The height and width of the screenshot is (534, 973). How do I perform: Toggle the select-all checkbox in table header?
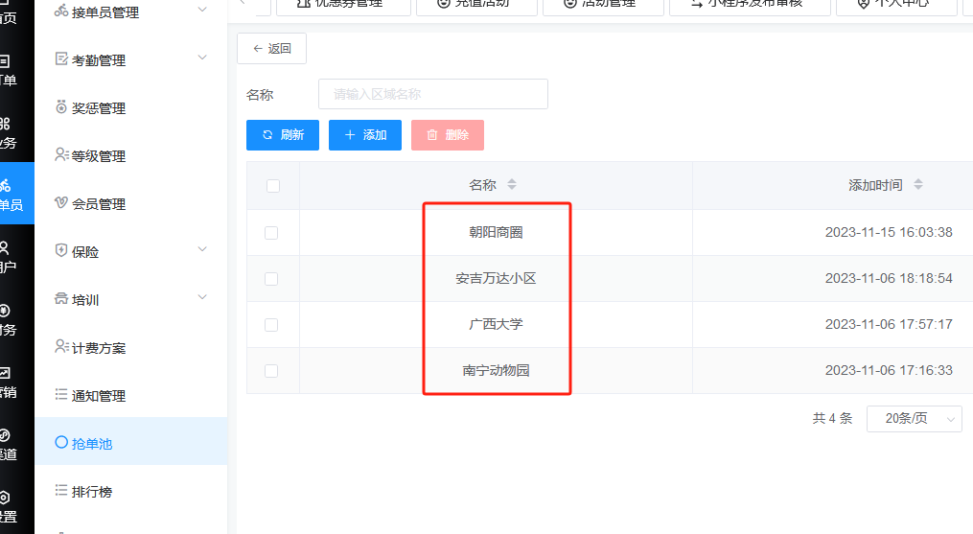[273, 186]
